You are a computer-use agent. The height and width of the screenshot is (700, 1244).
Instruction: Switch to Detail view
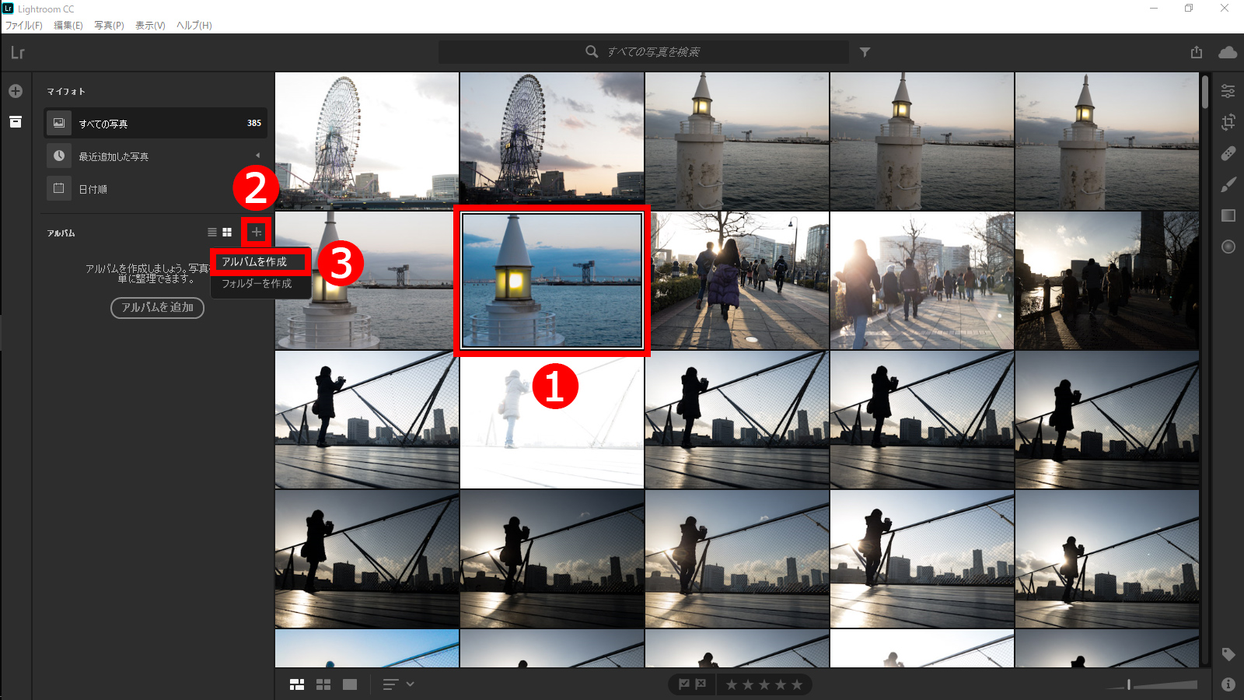click(x=350, y=684)
